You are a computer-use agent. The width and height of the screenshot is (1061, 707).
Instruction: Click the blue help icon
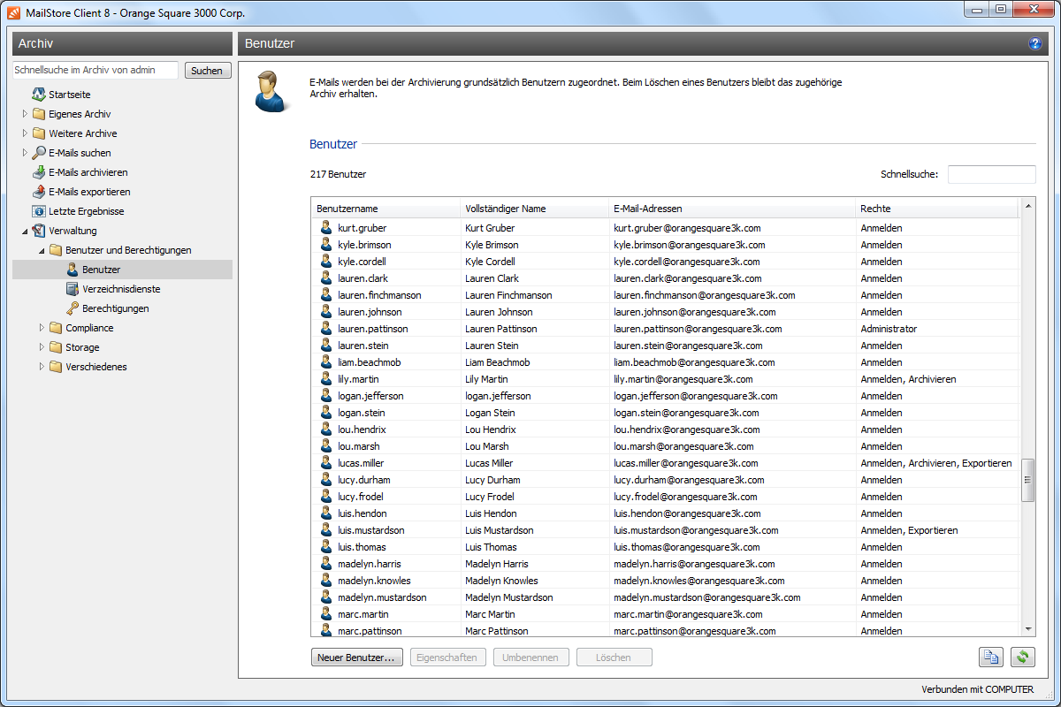pos(1035,43)
